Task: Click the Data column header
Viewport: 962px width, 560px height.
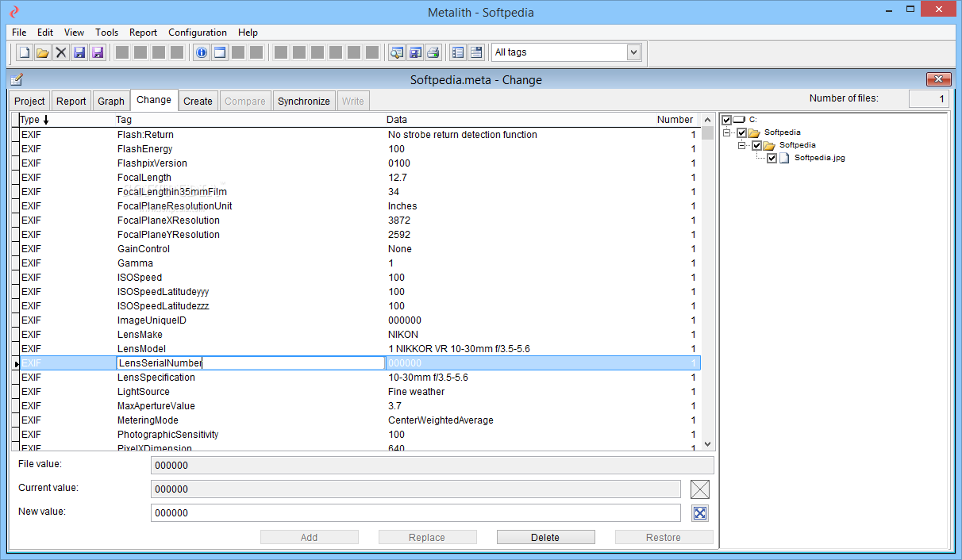Action: pyautogui.click(x=397, y=120)
